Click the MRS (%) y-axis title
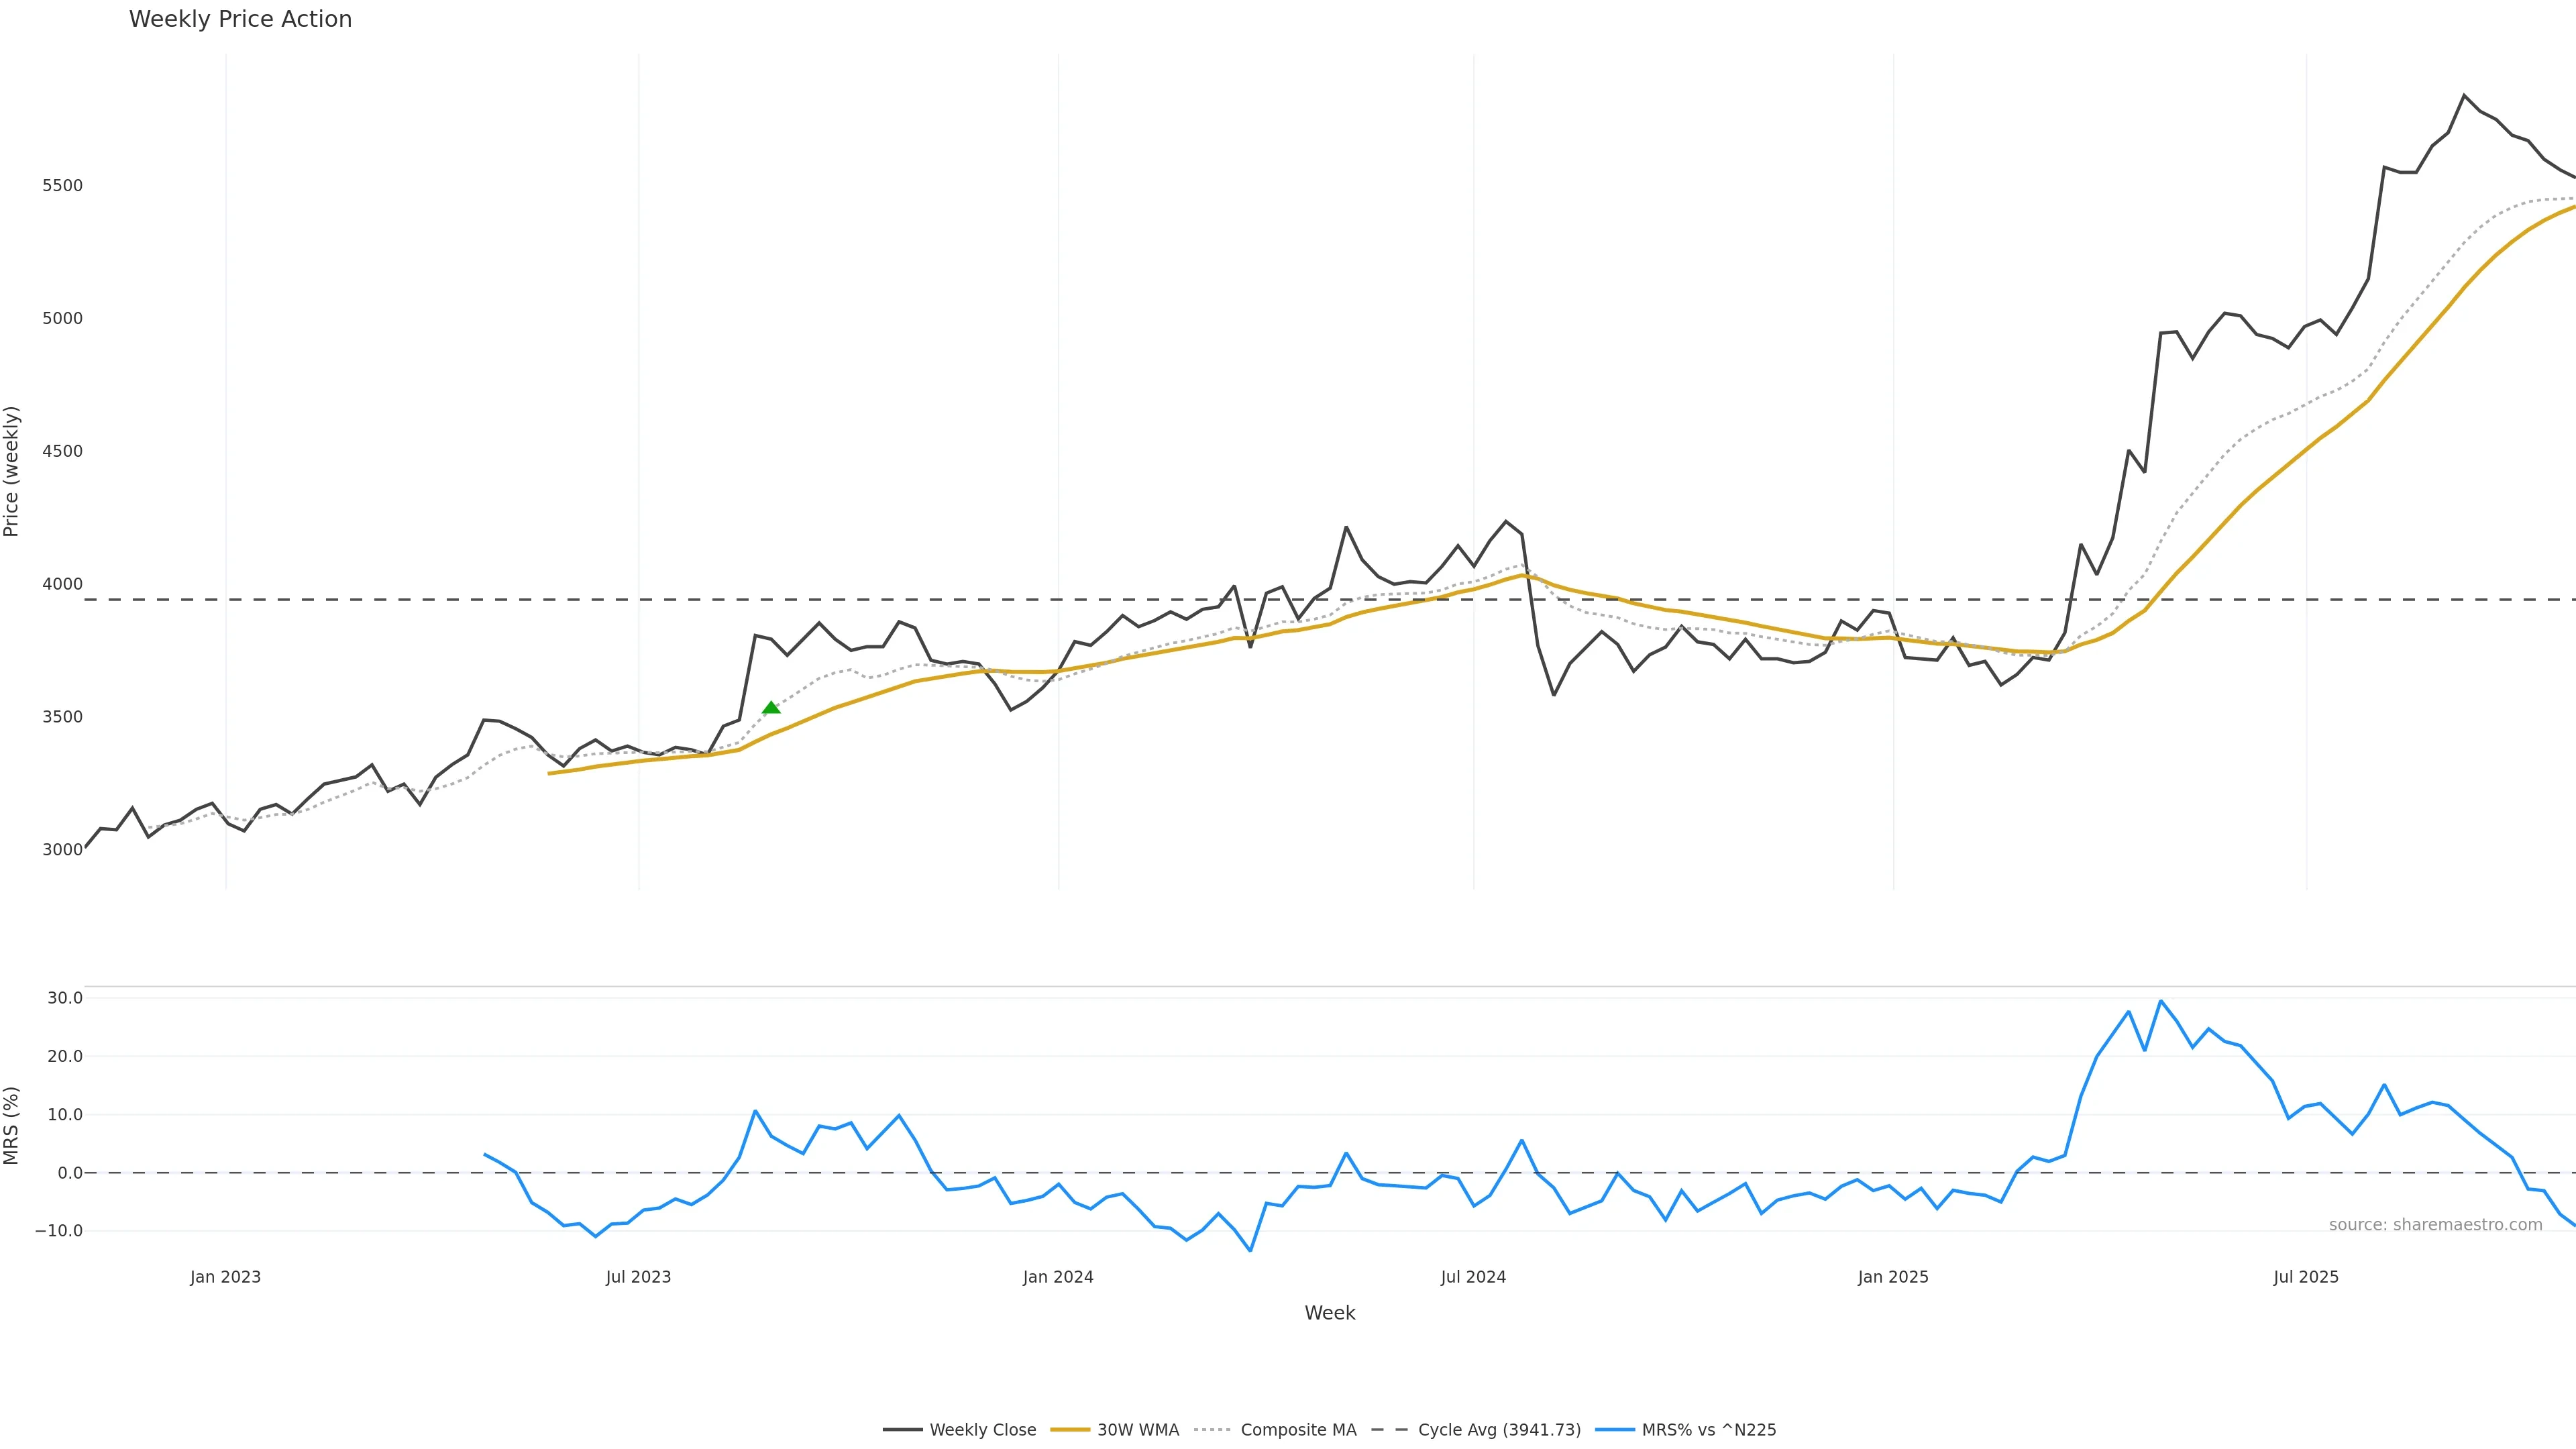 [x=12, y=1125]
